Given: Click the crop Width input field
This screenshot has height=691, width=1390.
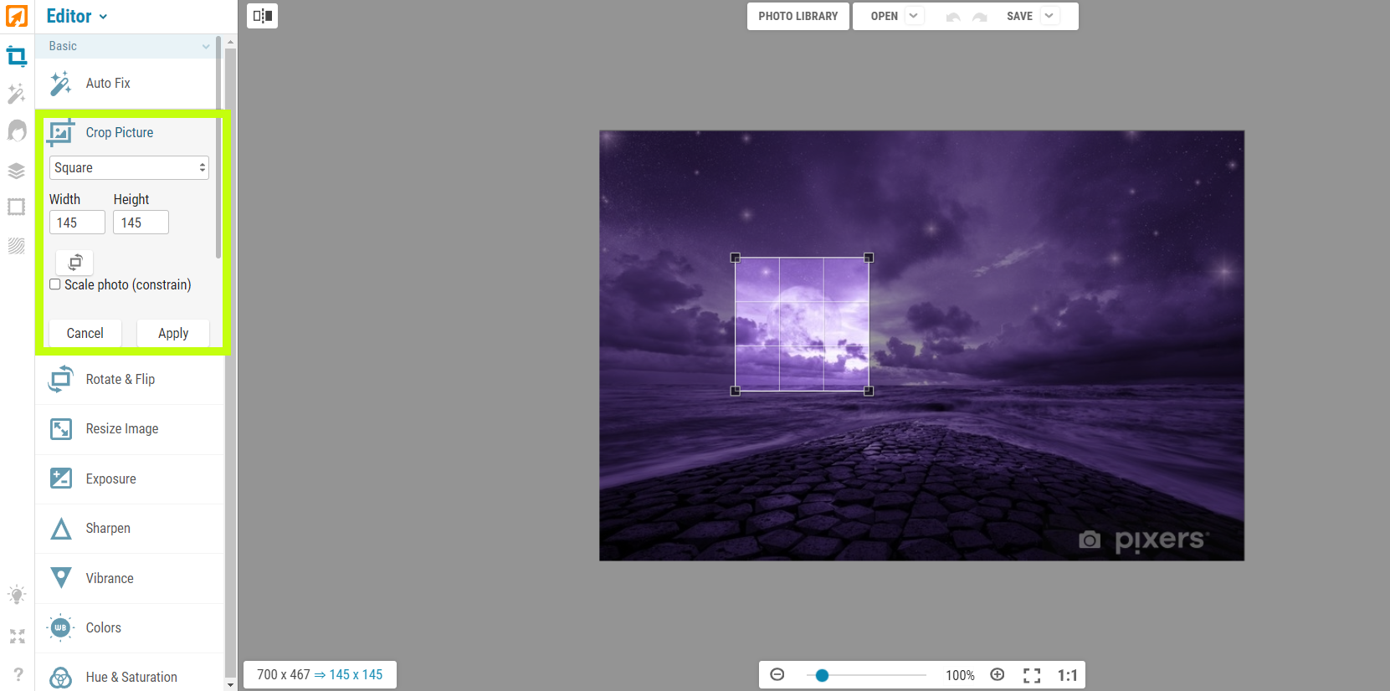Looking at the screenshot, I should [x=77, y=223].
